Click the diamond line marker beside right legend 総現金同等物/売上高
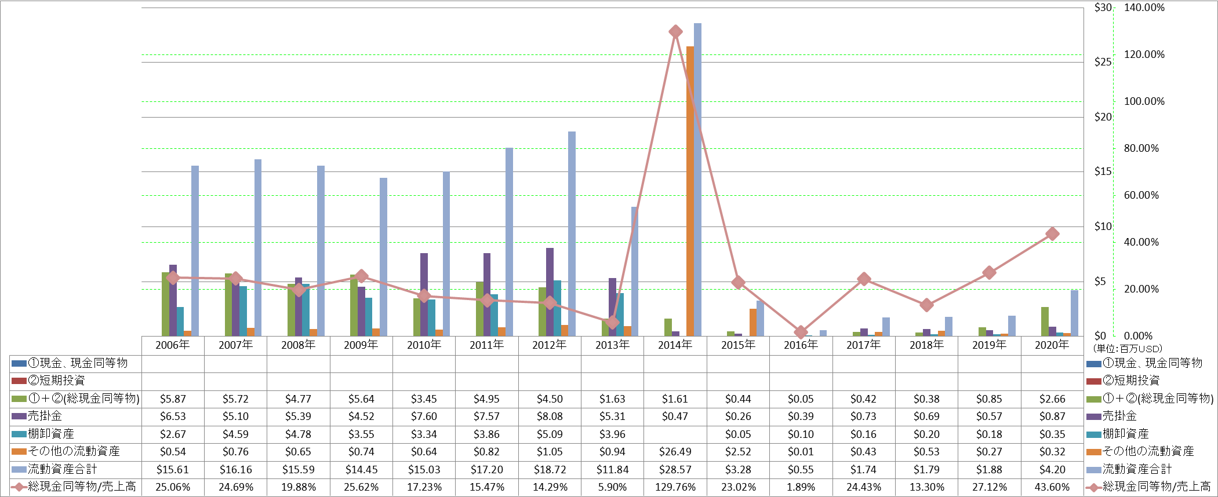The width and height of the screenshot is (1218, 497). coord(1093,487)
